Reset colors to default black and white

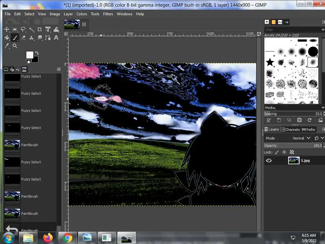[x=28, y=61]
